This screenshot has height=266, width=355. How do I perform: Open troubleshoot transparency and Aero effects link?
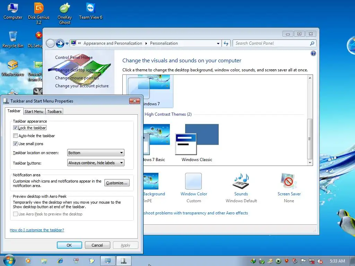pyautogui.click(x=196, y=213)
